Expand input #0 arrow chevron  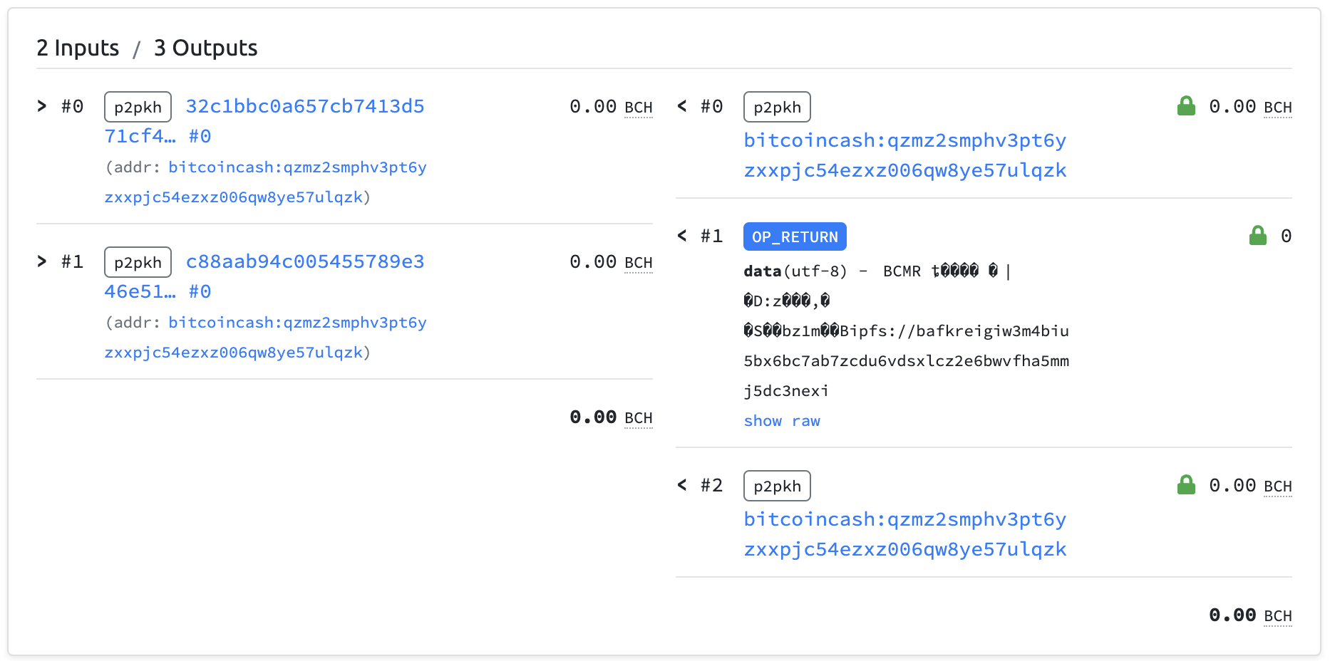click(42, 106)
